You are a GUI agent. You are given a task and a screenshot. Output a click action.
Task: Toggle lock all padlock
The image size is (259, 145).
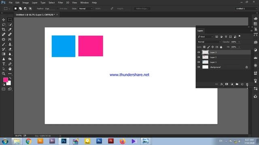point(221,47)
